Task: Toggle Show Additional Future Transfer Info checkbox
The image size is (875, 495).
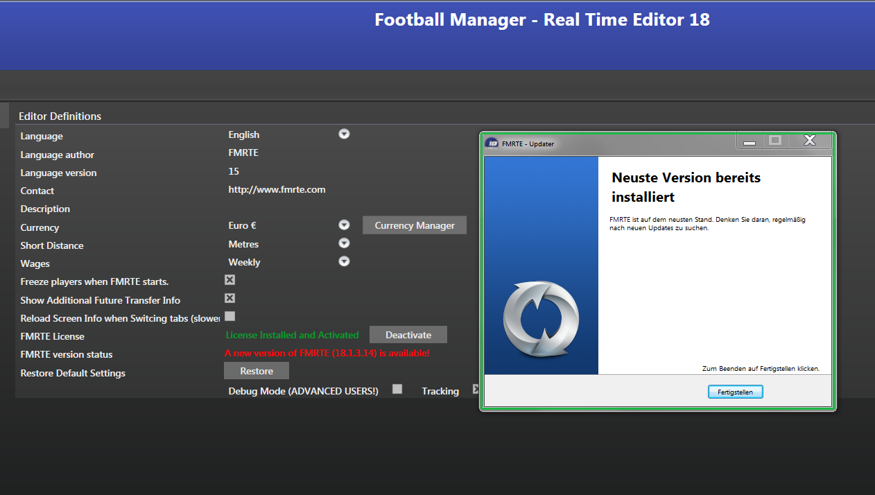Action: point(230,298)
